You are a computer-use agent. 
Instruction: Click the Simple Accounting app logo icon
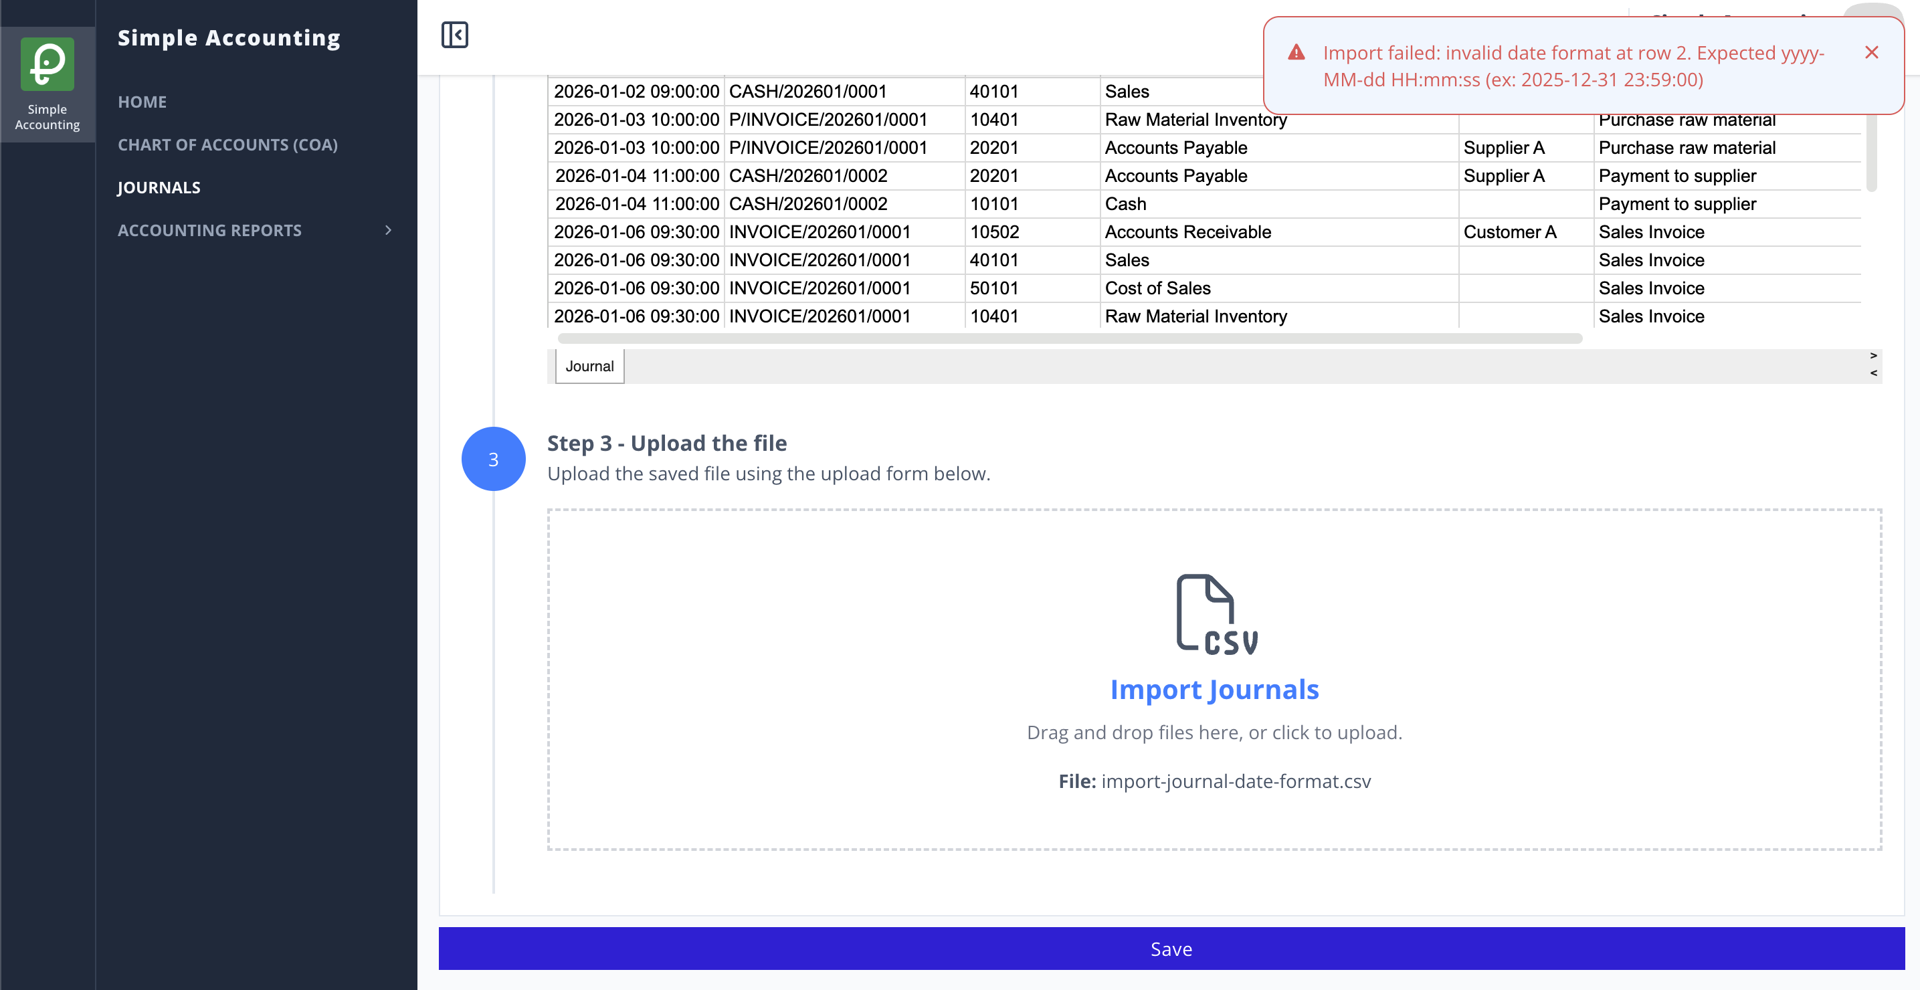tap(47, 64)
